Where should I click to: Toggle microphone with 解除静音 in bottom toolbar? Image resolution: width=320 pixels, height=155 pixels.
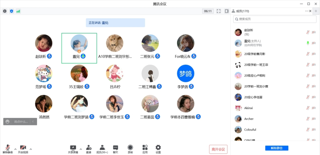(x=8, y=149)
